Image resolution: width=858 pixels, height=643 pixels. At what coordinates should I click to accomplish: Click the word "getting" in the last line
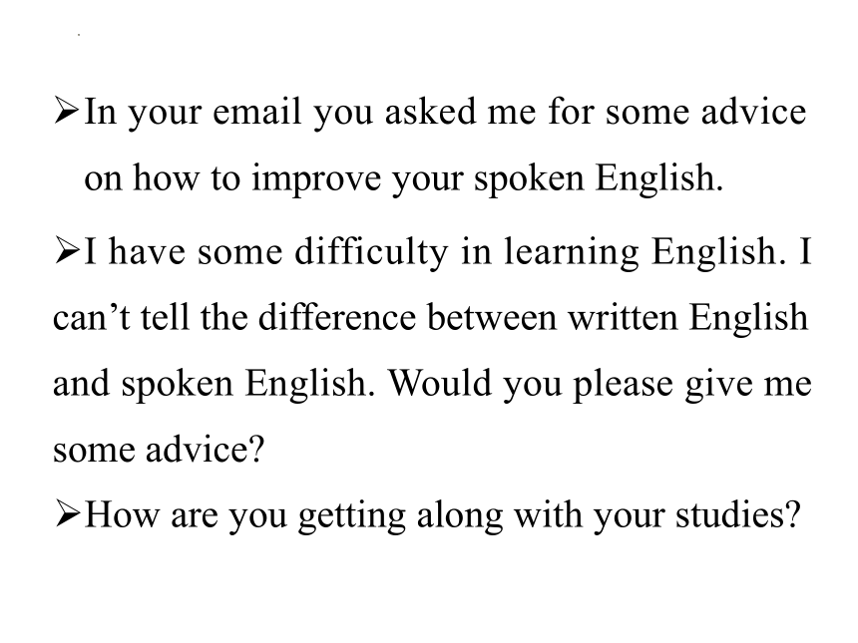click(352, 516)
